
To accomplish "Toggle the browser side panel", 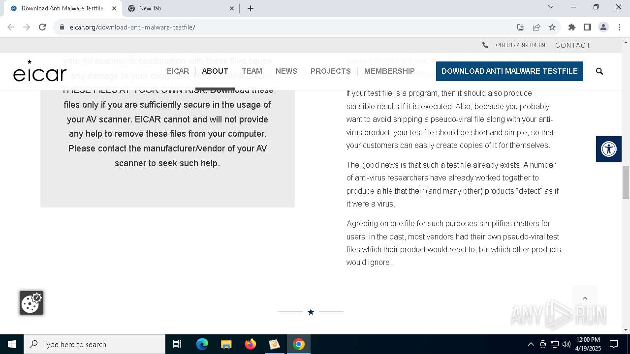I will click(588, 27).
